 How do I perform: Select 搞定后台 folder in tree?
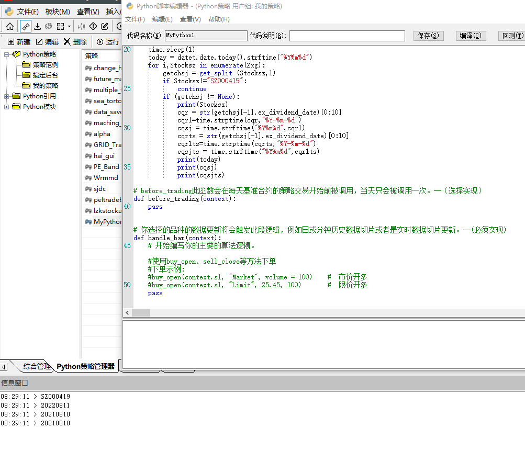coord(45,75)
